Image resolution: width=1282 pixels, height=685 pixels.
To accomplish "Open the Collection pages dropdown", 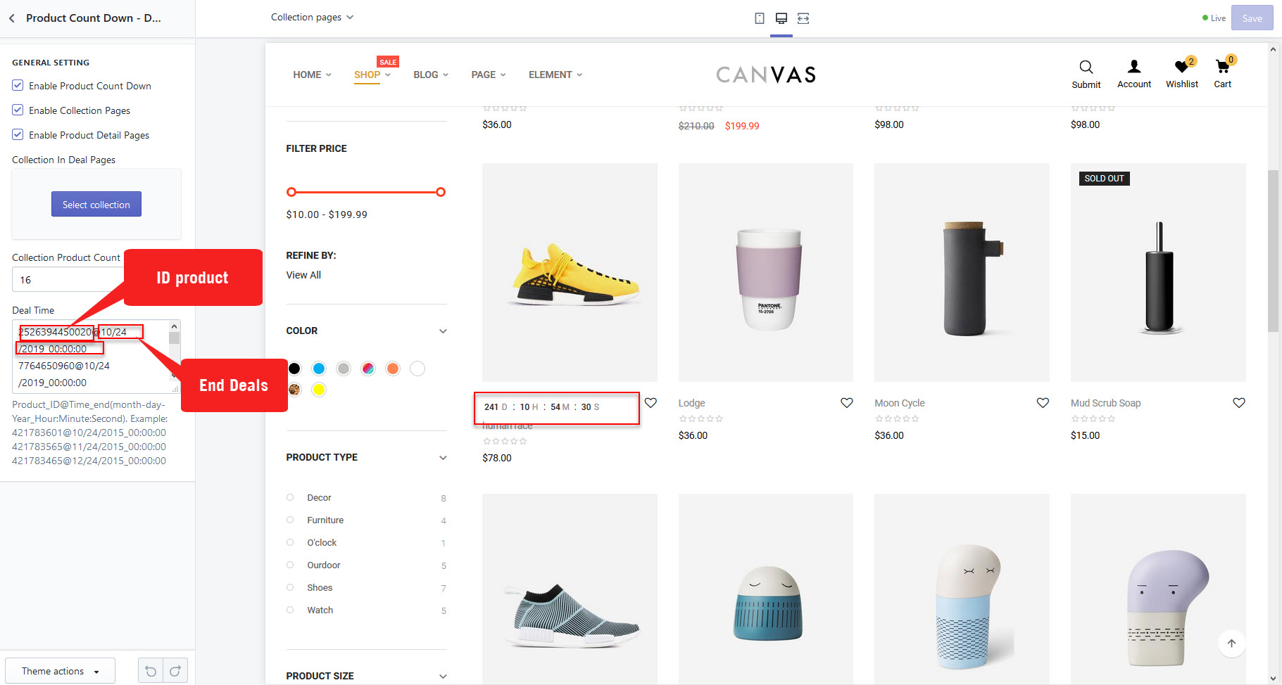I will tap(312, 17).
